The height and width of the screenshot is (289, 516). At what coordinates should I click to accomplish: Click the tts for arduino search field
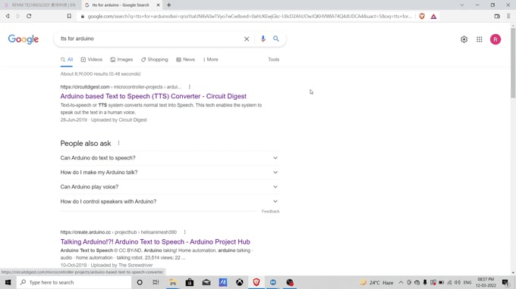(x=149, y=39)
